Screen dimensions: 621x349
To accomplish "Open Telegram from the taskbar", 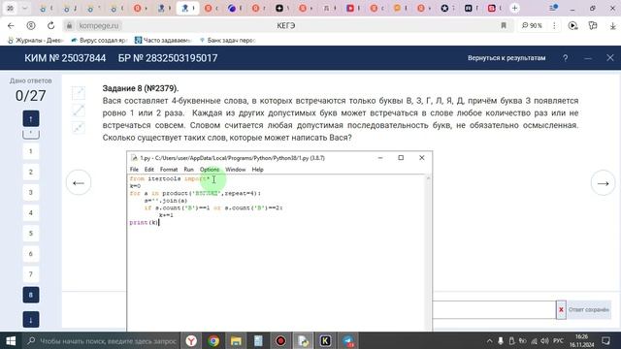I will coord(348,340).
